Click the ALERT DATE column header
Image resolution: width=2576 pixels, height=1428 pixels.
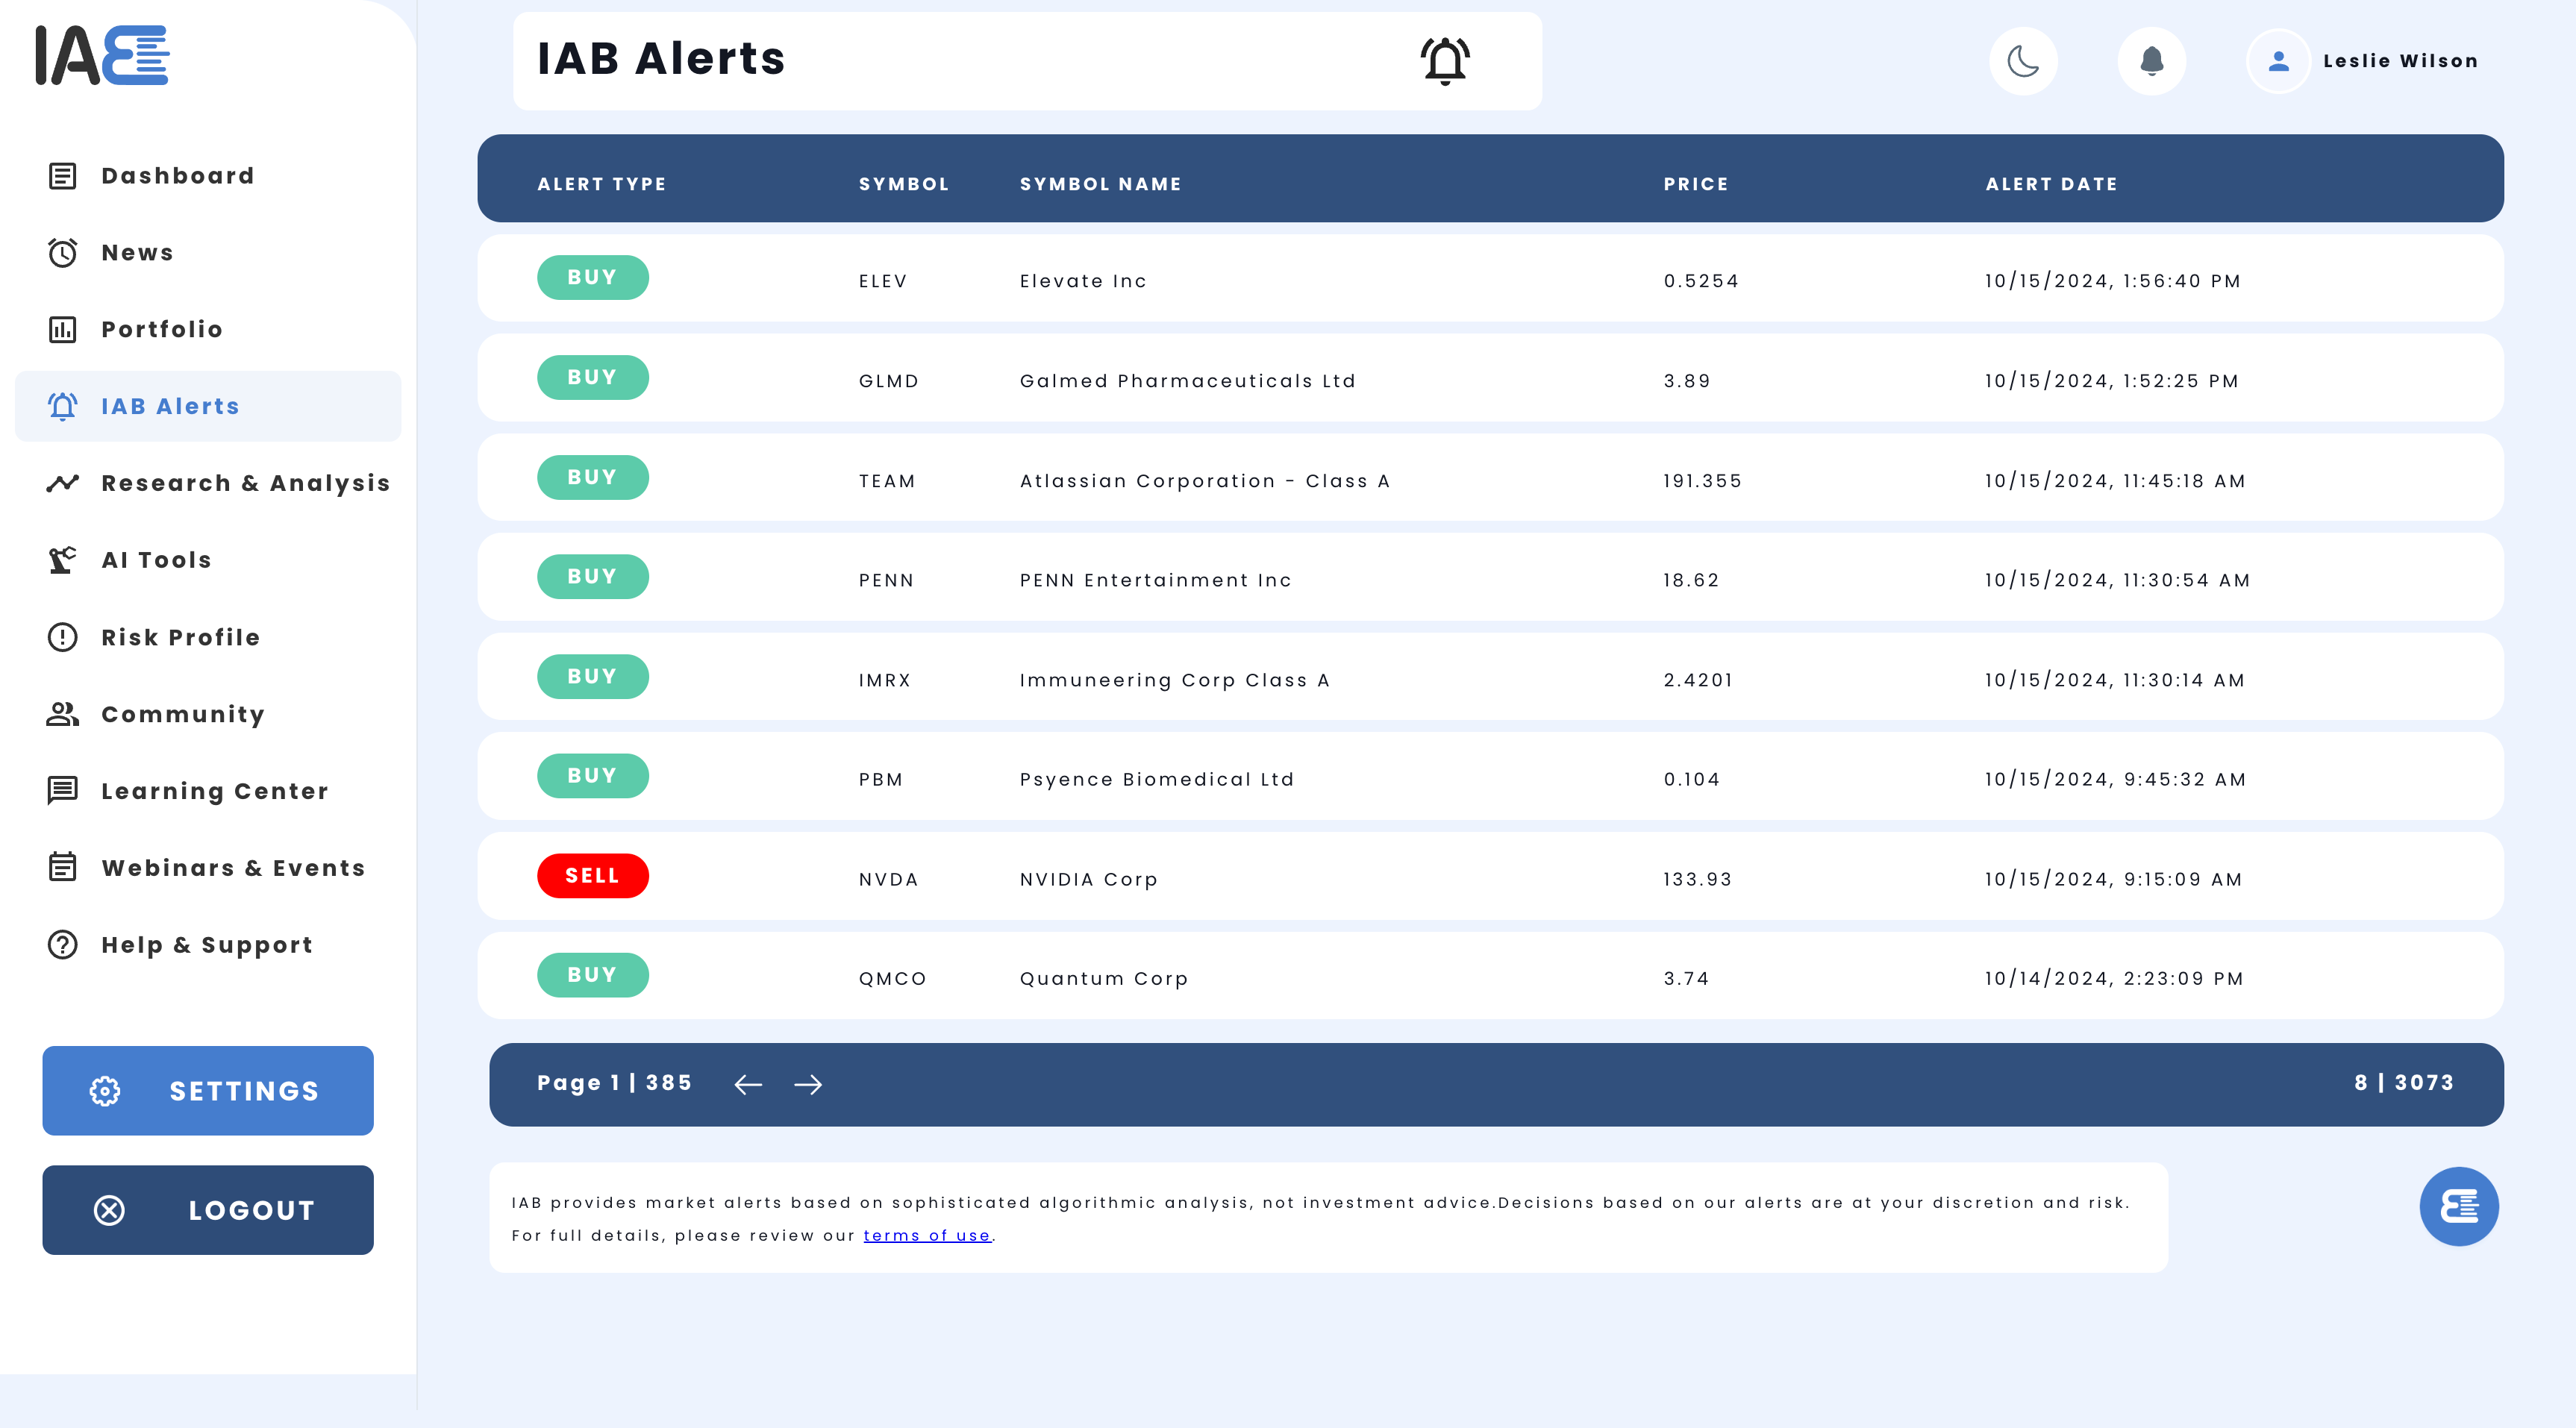tap(2050, 184)
